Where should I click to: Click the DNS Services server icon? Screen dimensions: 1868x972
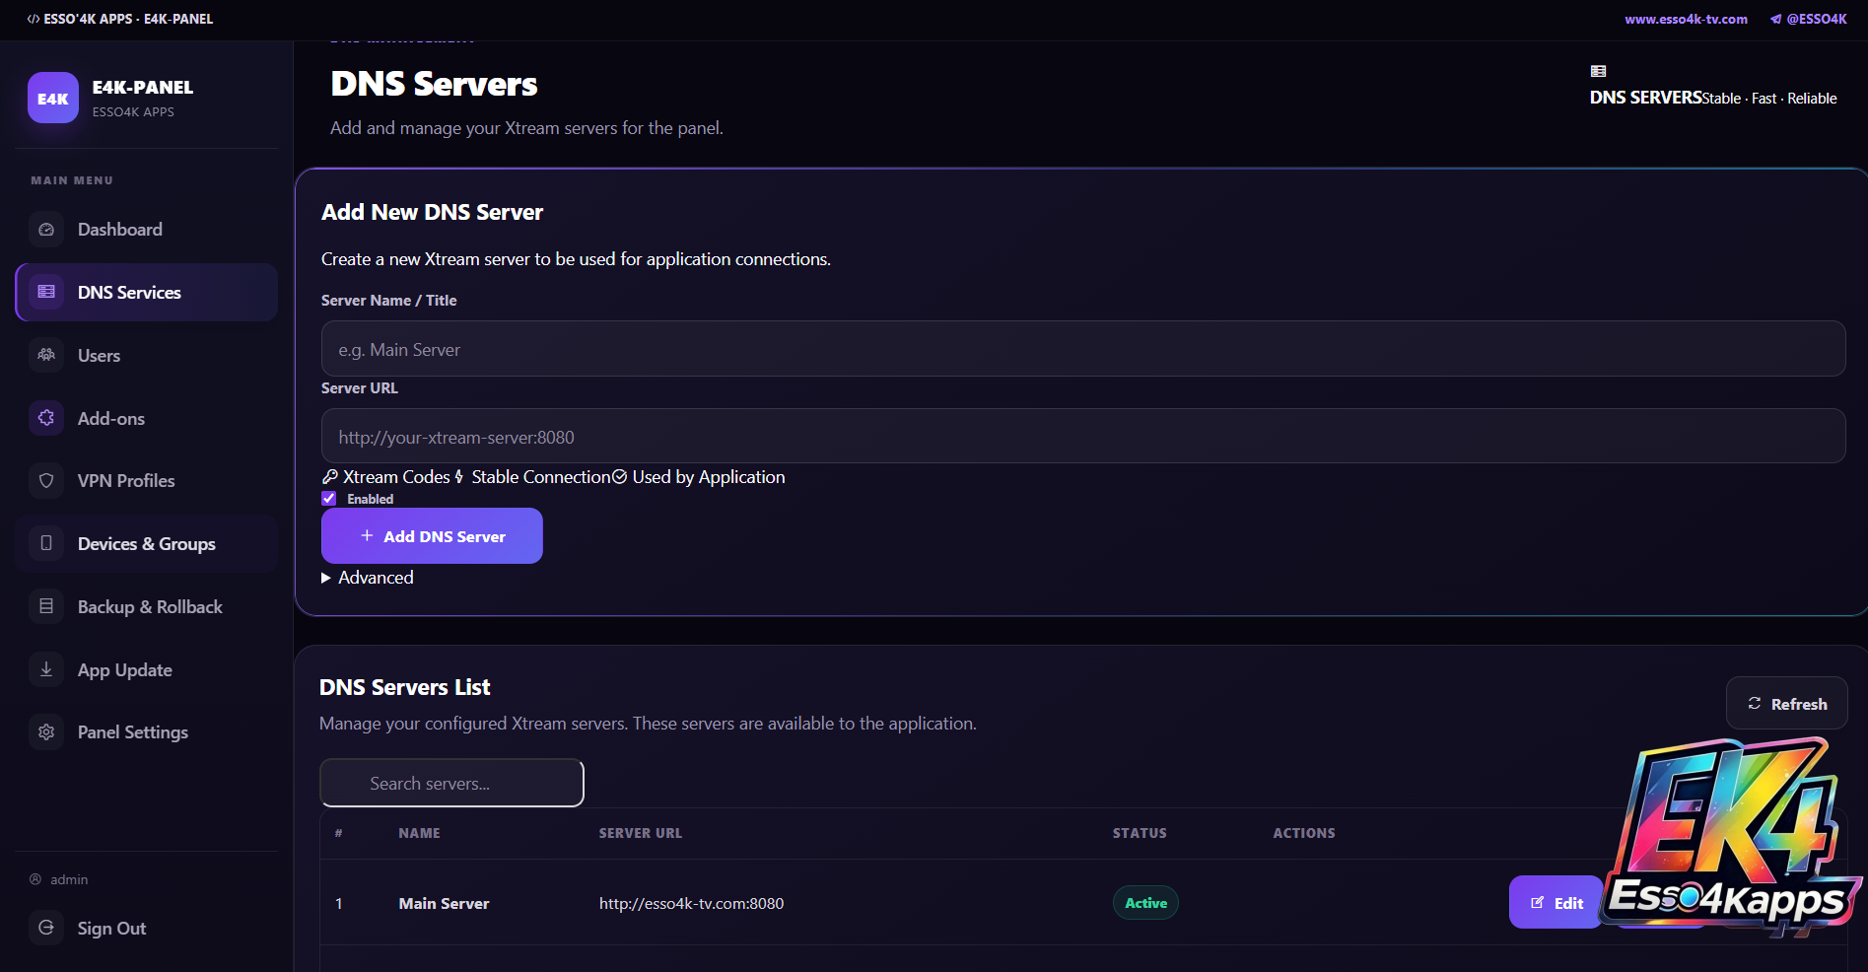(x=46, y=292)
